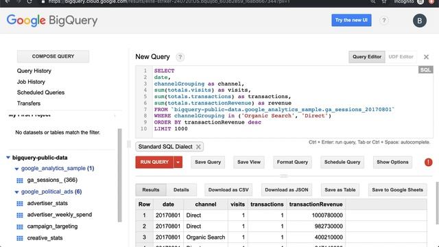Click inside the SQL query editor

pos(284,102)
